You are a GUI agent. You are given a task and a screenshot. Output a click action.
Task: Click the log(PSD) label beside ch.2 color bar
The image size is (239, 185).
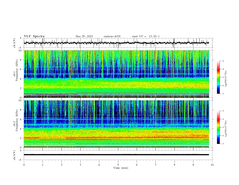(226, 128)
